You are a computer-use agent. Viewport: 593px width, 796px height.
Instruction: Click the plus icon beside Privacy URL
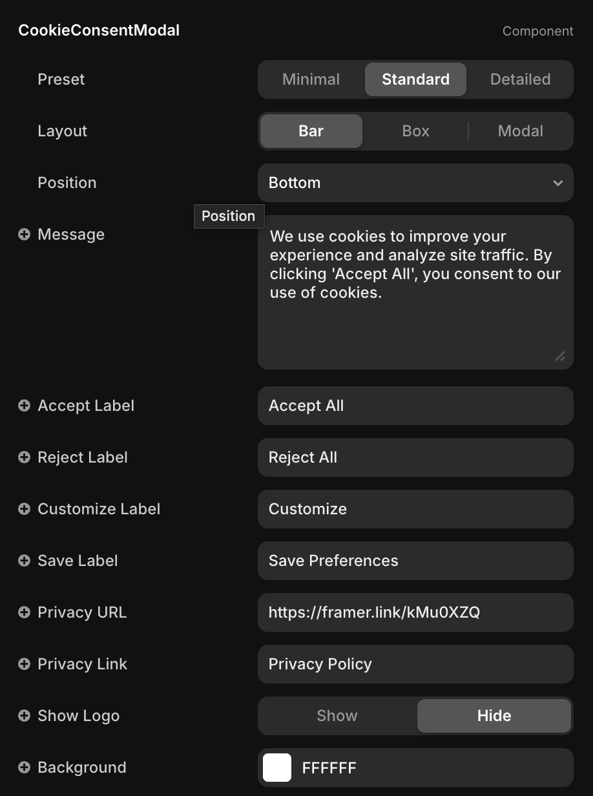coord(24,613)
